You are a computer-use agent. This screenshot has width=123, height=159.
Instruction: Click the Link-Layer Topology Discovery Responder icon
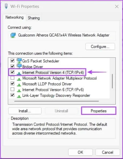pyautogui.click(x=19, y=96)
